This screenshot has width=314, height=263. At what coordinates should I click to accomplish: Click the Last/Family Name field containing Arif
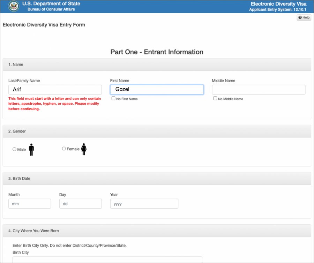55,90
